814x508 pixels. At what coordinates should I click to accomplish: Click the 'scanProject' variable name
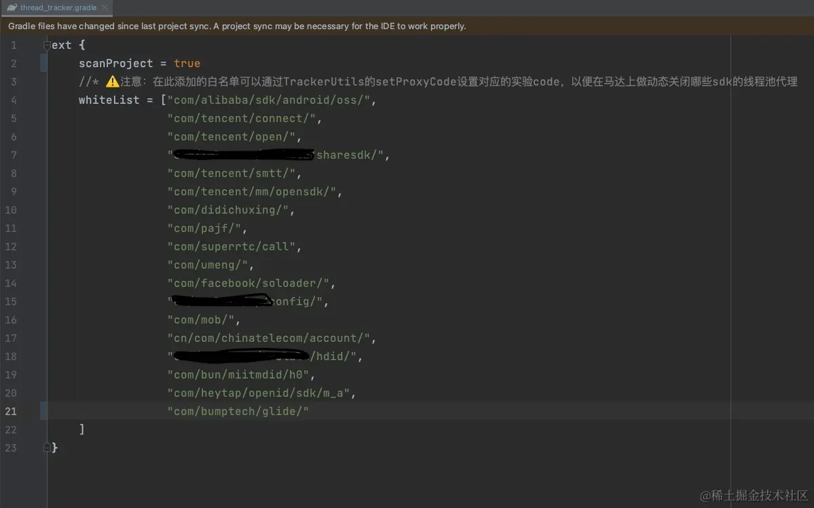point(116,63)
